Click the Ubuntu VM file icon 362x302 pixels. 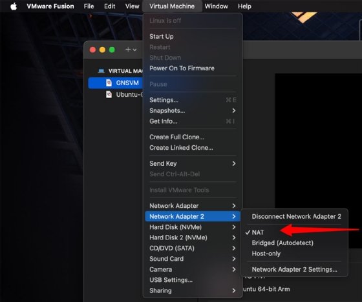pos(109,94)
